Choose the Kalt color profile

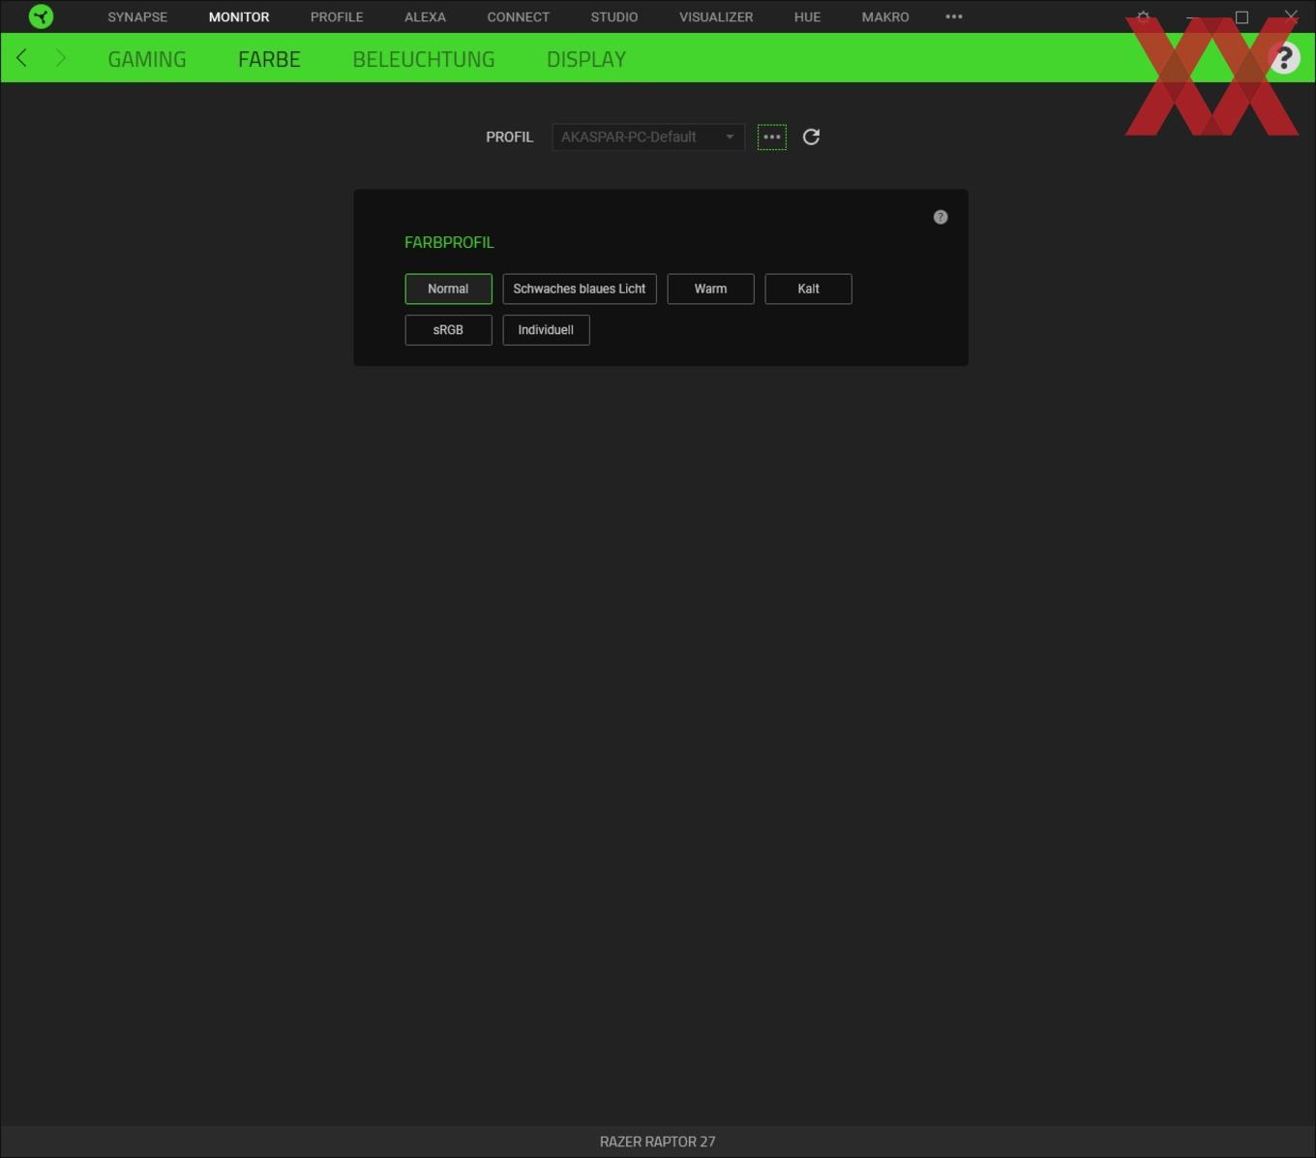pyautogui.click(x=808, y=289)
